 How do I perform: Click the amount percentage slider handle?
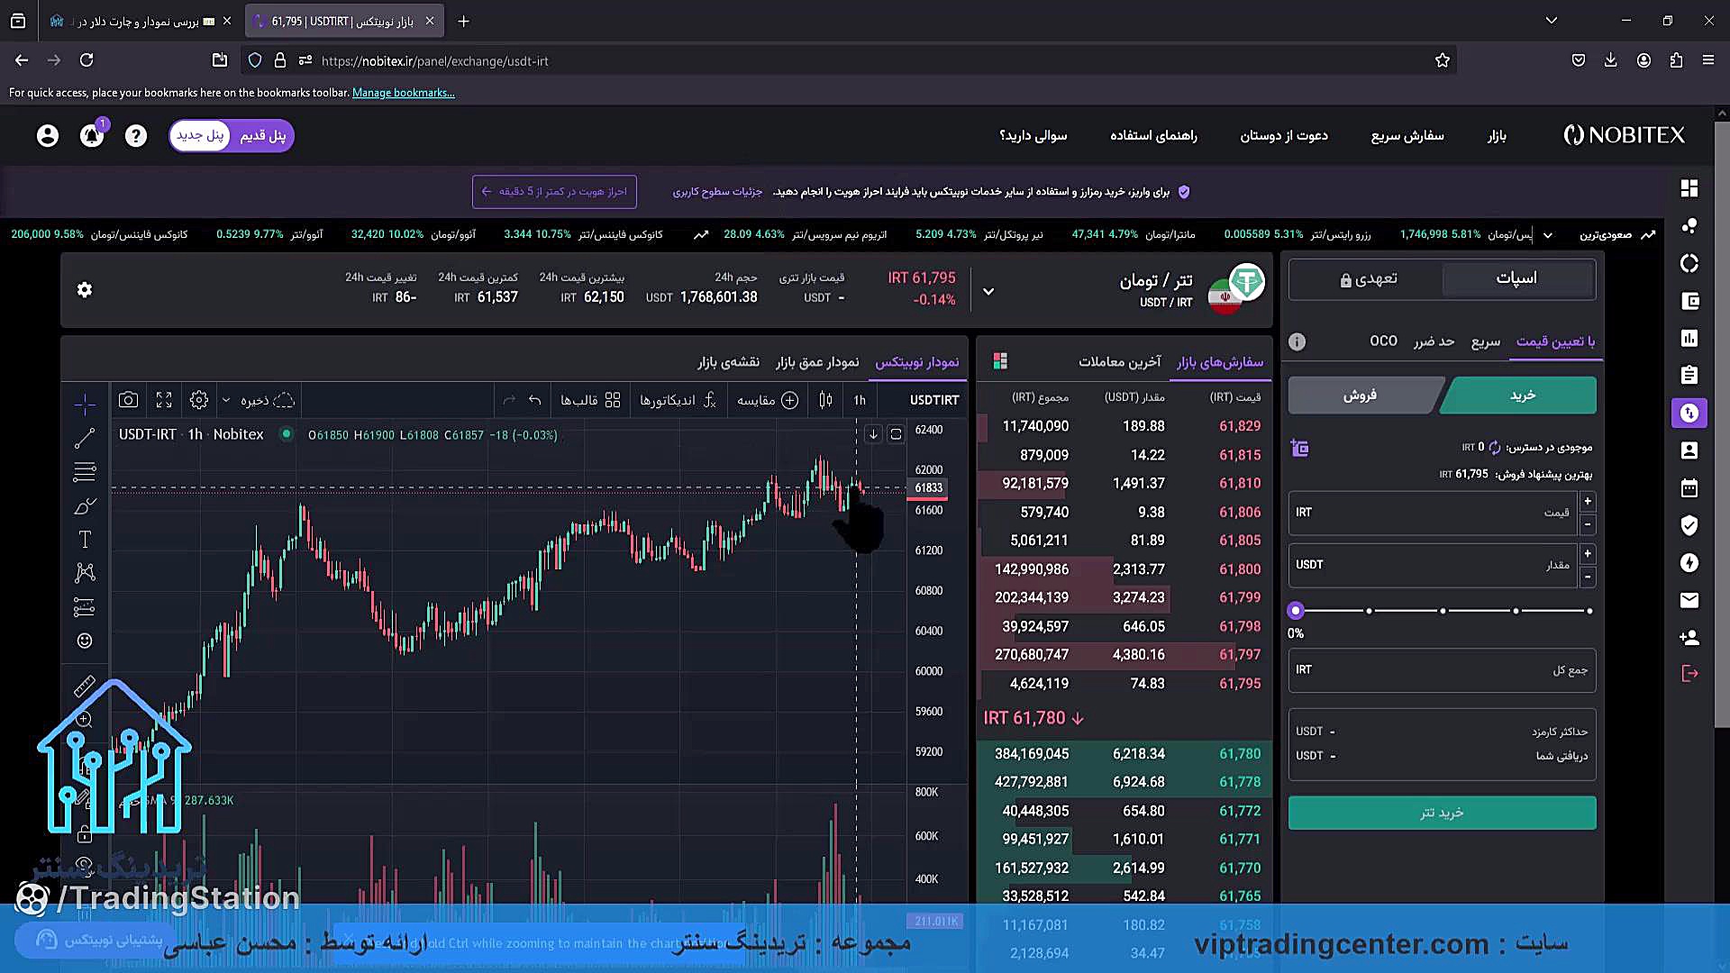pos(1296,611)
